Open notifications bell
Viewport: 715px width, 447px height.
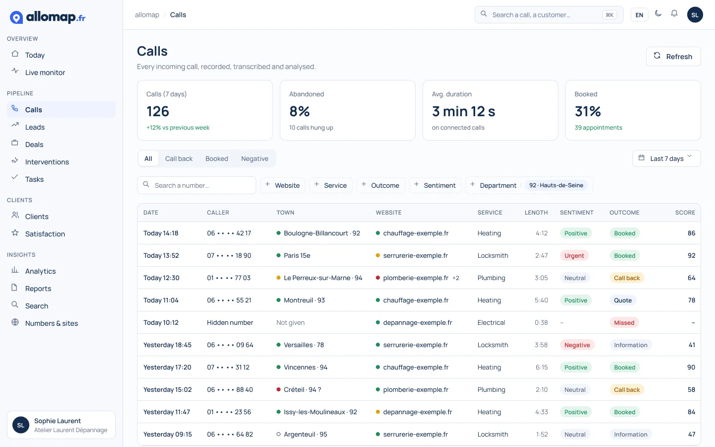point(674,13)
